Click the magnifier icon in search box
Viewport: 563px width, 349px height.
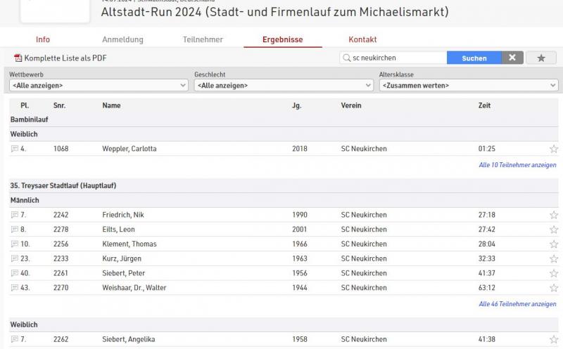pyautogui.click(x=346, y=58)
